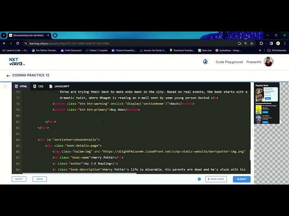Place cursor on Buy Now button line
Viewport: 289px width, 216px height.
click(96, 110)
